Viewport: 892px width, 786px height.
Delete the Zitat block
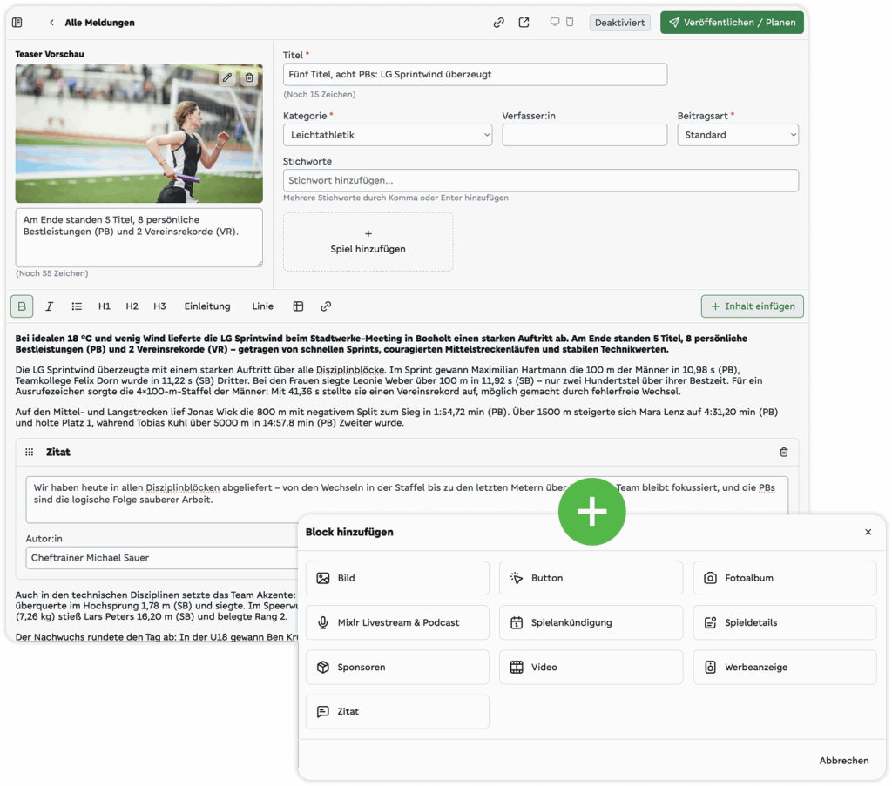point(783,453)
